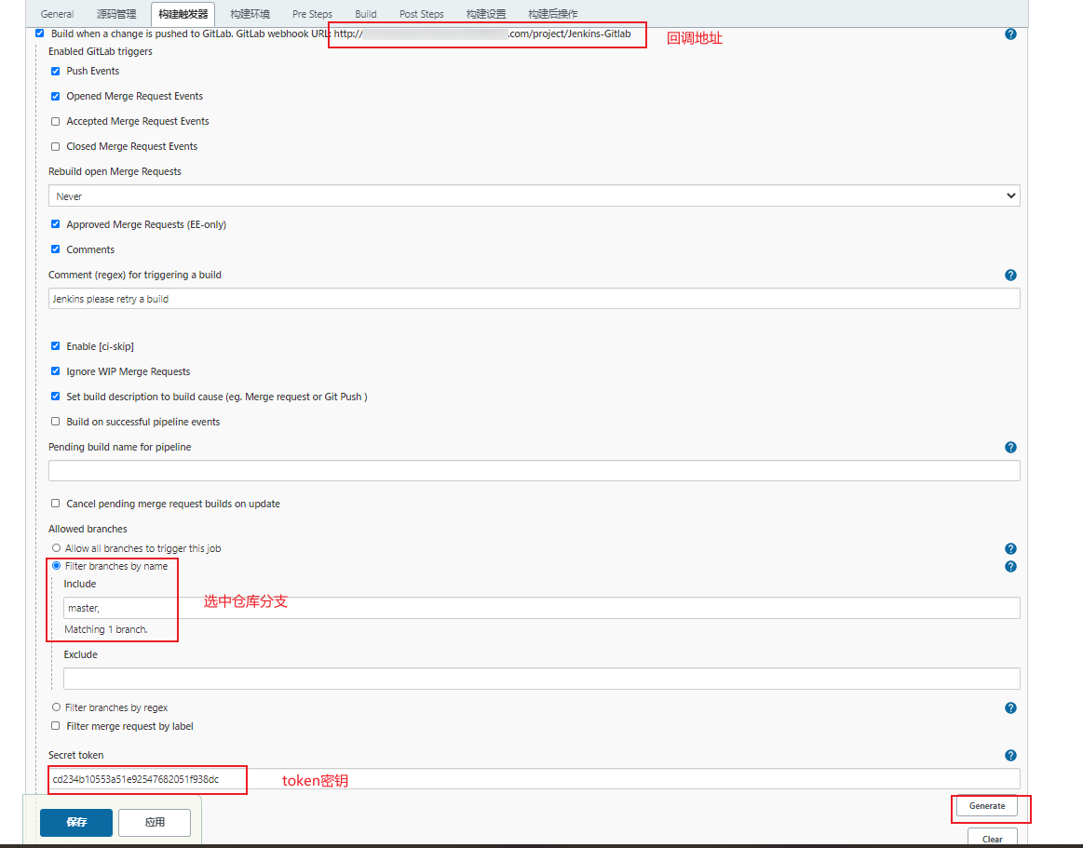Uncheck Opened Merge Request Events
The image size is (1083, 848).
click(55, 96)
